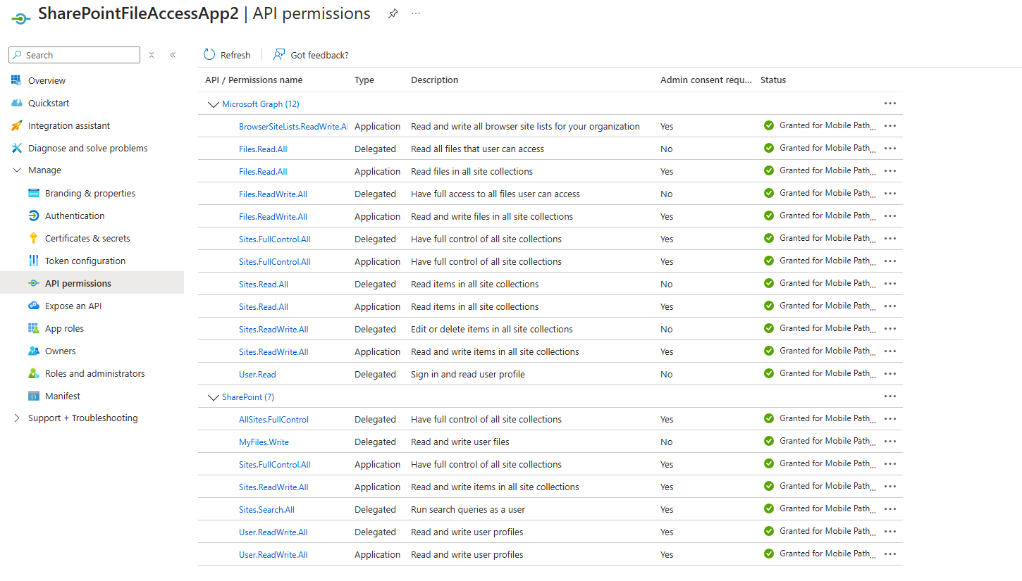The height and width of the screenshot is (581, 1022).
Task: Open the BrowserSiteLists.ReadWrite.All permission link
Action: [293, 127]
